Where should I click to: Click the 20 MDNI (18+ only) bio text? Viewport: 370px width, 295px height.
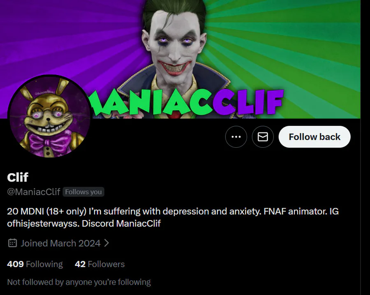tap(47, 211)
